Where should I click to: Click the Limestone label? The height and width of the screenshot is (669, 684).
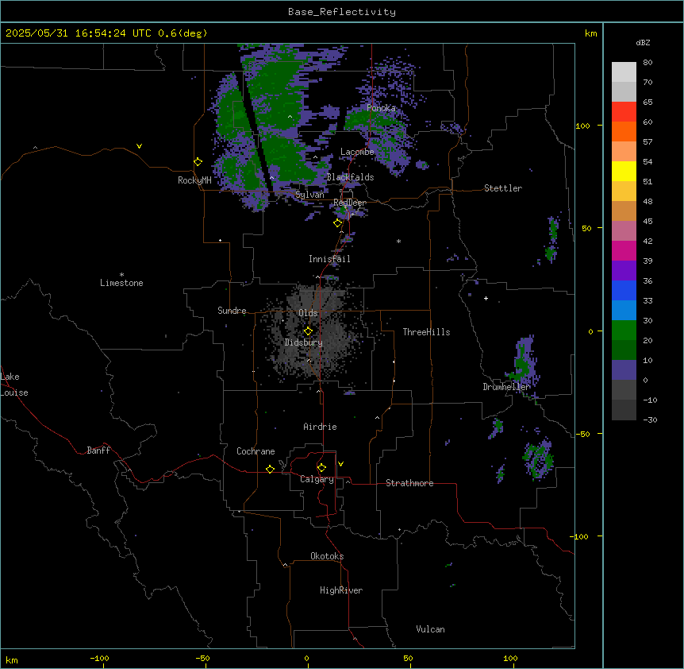pyautogui.click(x=121, y=283)
